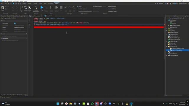Click the ENG language indicator in the system tray

pyautogui.click(x=170, y=104)
